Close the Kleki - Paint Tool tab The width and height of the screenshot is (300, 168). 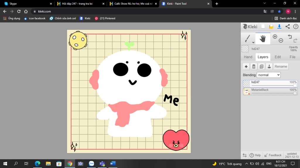tap(208, 3)
